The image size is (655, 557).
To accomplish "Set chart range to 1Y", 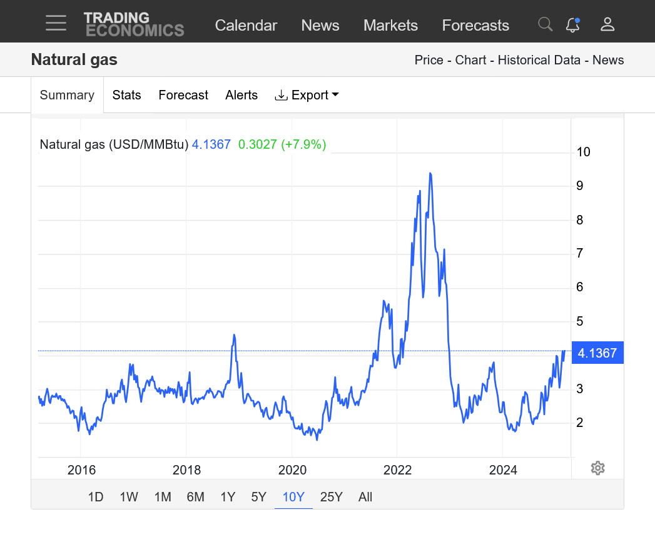I will tap(228, 497).
